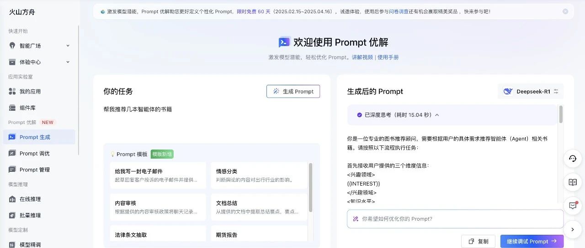The width and height of the screenshot is (585, 248).
Task: Open the Deepseek-R1 model selector
Action: click(531, 91)
